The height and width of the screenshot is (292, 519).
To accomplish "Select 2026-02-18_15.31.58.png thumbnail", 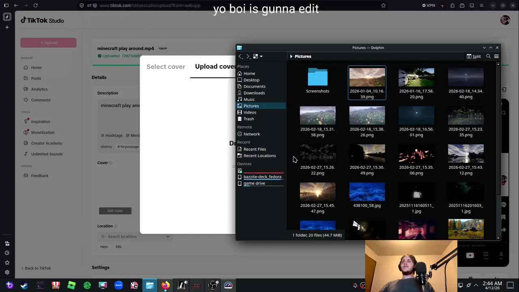I will coord(317,116).
